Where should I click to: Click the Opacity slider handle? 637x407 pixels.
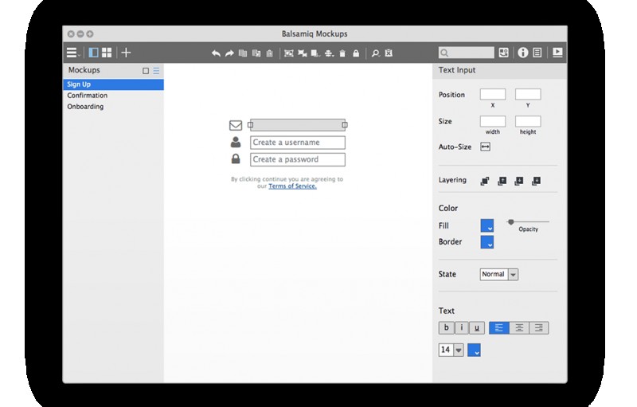point(511,221)
